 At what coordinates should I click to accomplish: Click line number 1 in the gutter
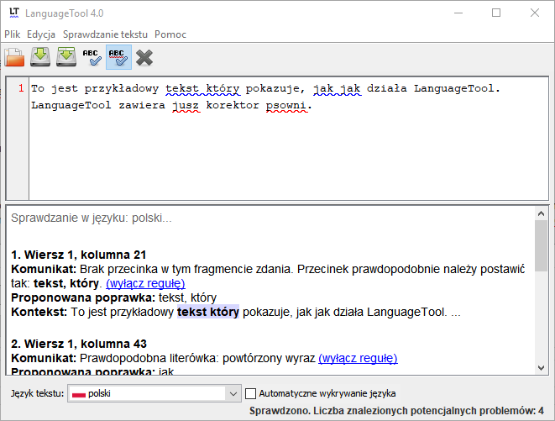pyautogui.click(x=21, y=88)
